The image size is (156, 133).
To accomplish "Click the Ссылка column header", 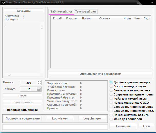I will click(x=105, y=18).
